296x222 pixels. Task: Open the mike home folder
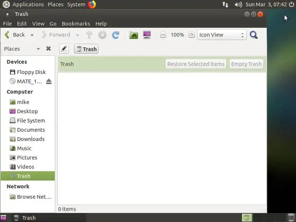point(28,102)
